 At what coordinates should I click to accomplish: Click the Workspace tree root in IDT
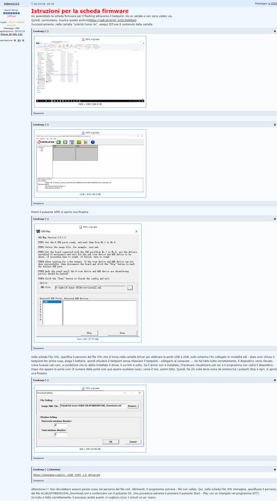41,147
